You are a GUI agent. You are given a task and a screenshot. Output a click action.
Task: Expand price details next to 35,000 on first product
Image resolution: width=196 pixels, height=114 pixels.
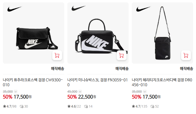tap(16, 92)
